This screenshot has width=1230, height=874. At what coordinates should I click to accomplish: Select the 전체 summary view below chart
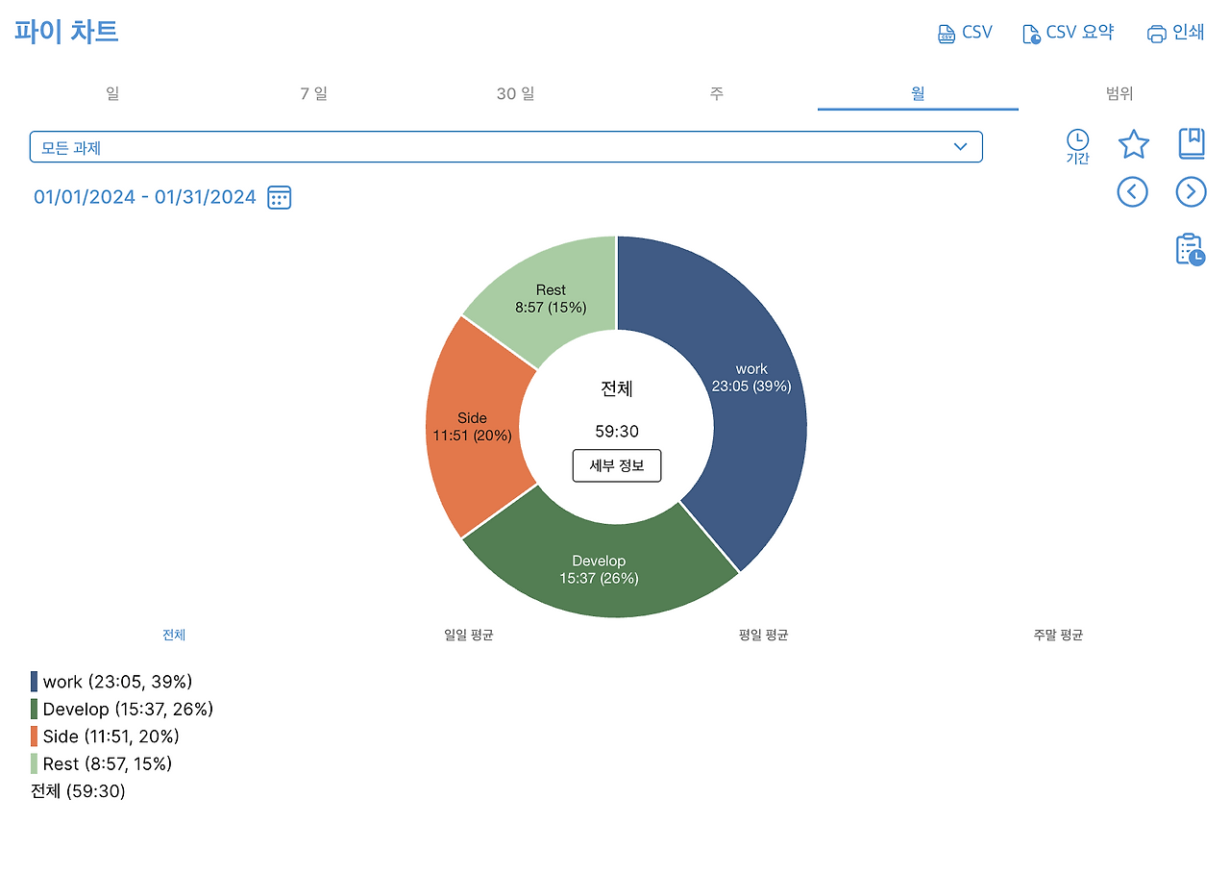click(174, 635)
